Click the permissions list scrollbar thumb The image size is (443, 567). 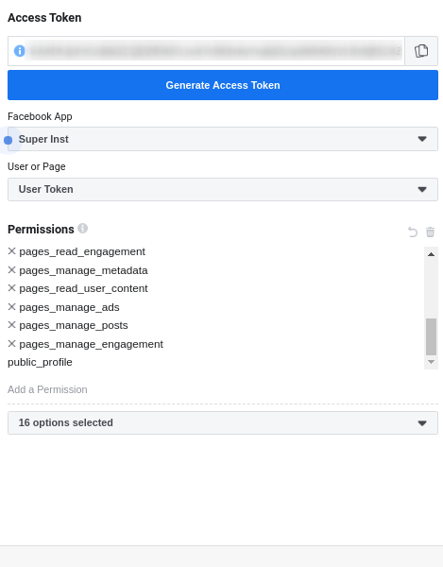point(431,336)
